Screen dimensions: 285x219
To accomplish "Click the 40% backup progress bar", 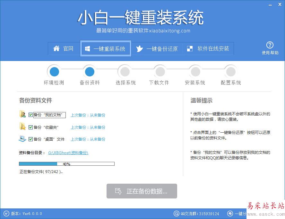I will pos(67,164).
